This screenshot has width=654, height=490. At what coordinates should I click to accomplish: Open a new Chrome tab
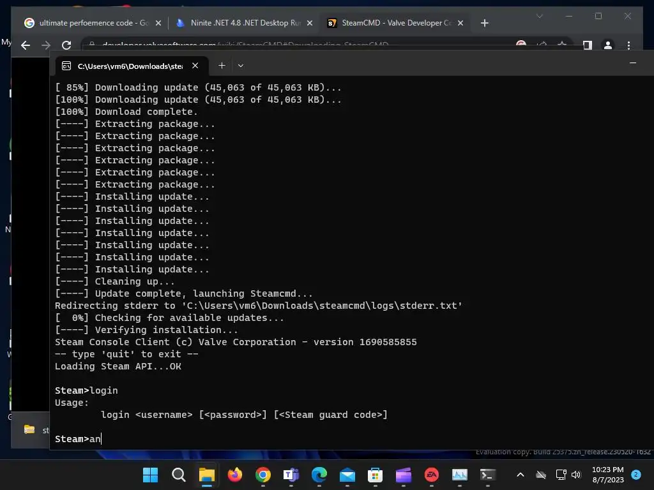pyautogui.click(x=484, y=24)
